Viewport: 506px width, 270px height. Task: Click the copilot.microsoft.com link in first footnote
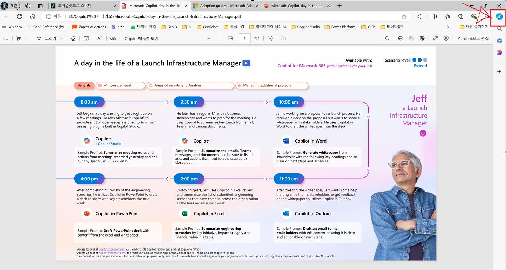tap(112, 249)
